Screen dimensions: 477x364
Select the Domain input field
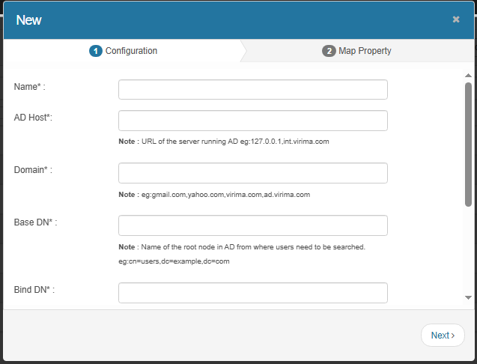point(252,173)
